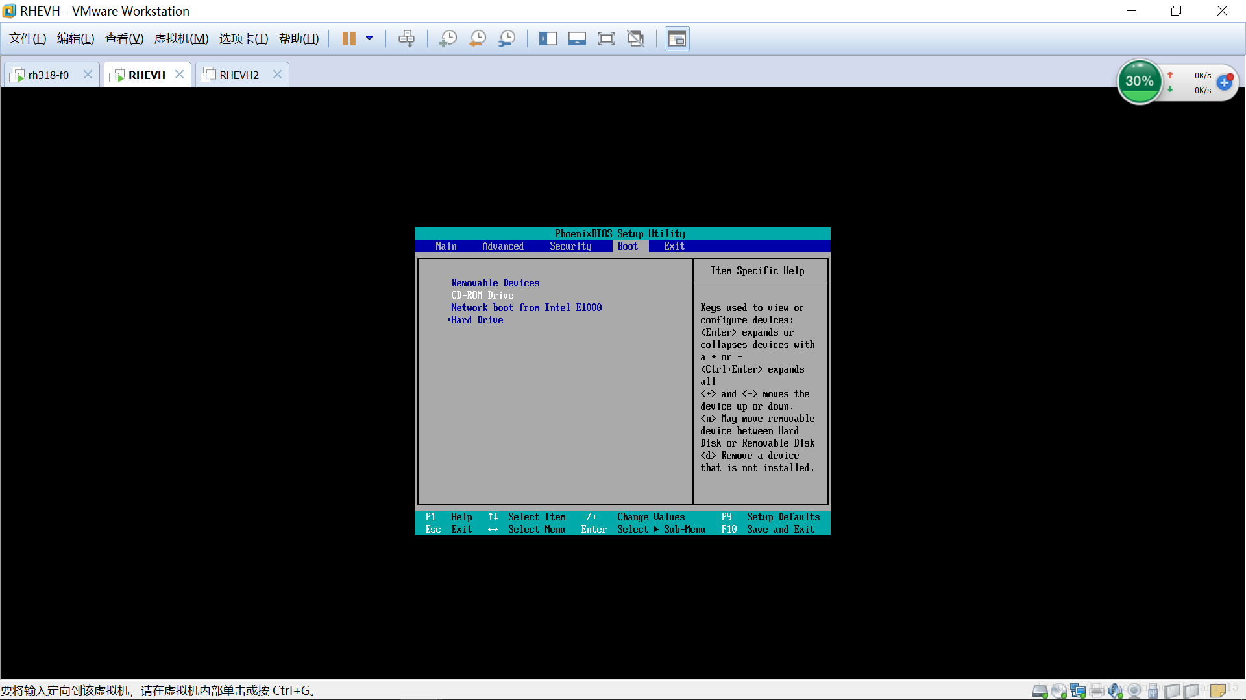Send Ctrl+Alt+Del to the VM
The image size is (1246, 700).
pos(407,39)
